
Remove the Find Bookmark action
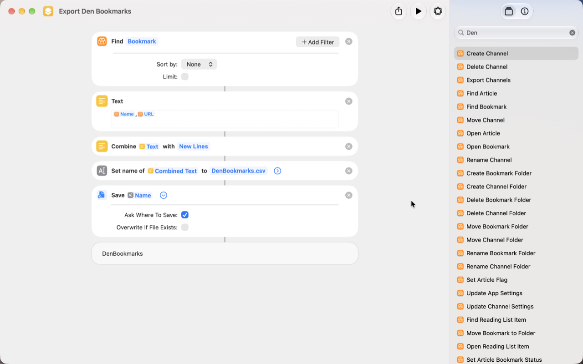[x=349, y=41]
